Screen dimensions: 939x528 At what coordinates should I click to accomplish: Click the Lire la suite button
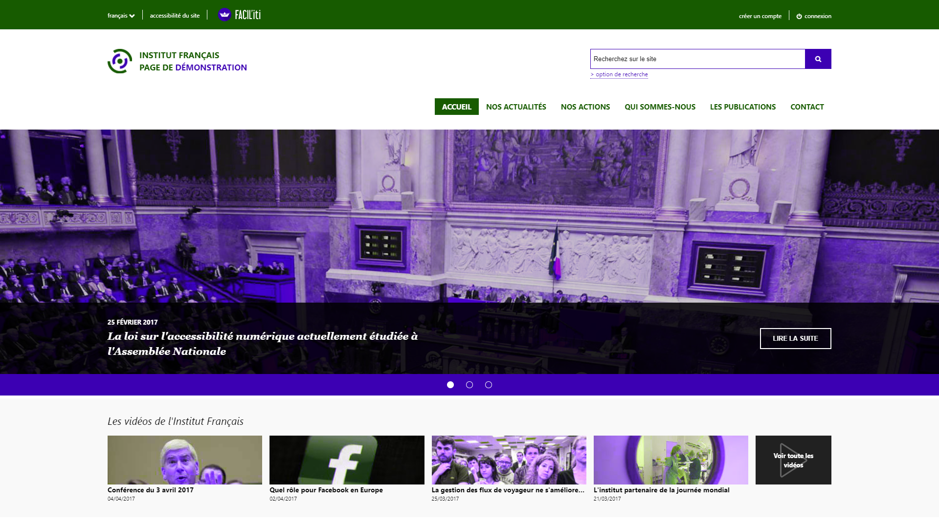795,338
